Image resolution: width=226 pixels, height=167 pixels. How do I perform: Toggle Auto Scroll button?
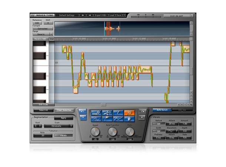click(162, 110)
